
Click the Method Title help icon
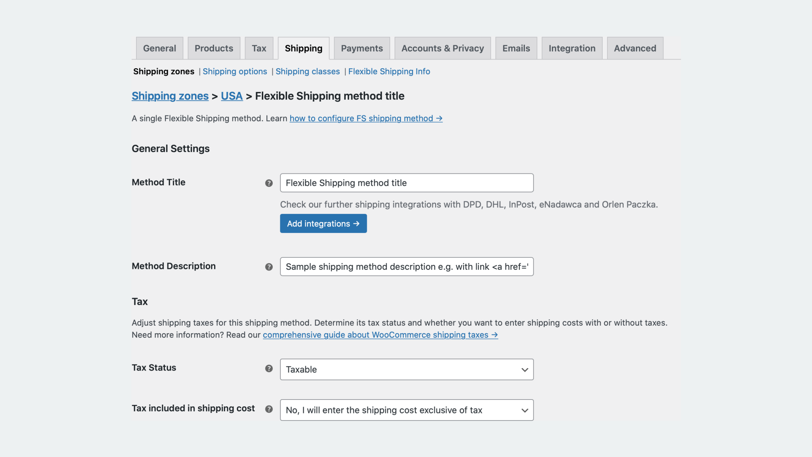coord(269,183)
